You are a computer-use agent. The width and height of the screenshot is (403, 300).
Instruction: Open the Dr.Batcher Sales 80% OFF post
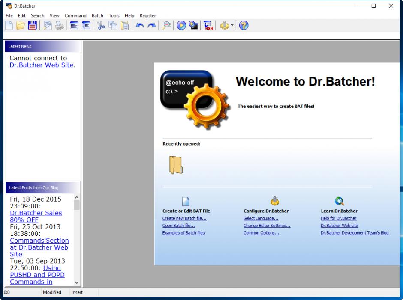36,217
